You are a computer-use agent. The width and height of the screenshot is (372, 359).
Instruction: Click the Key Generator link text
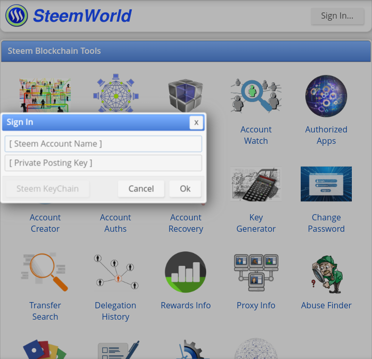click(256, 223)
